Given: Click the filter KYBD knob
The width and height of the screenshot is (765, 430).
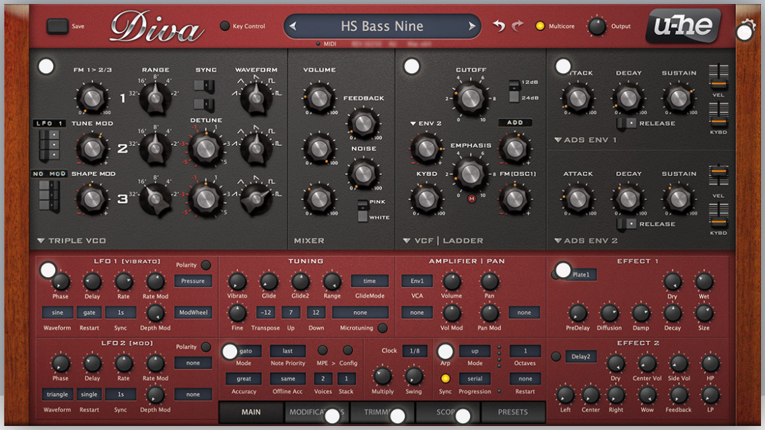Looking at the screenshot, I should (x=426, y=199).
